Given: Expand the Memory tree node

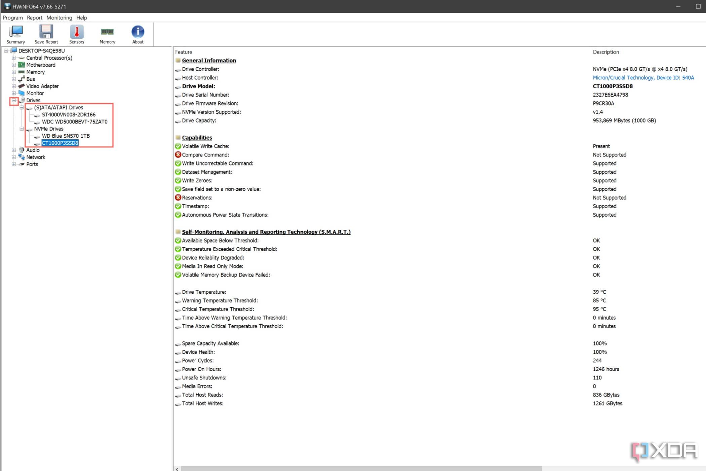Looking at the screenshot, I should (x=14, y=72).
